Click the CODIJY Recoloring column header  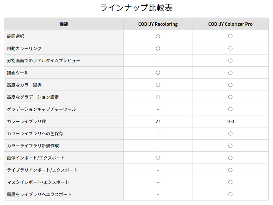(158, 24)
